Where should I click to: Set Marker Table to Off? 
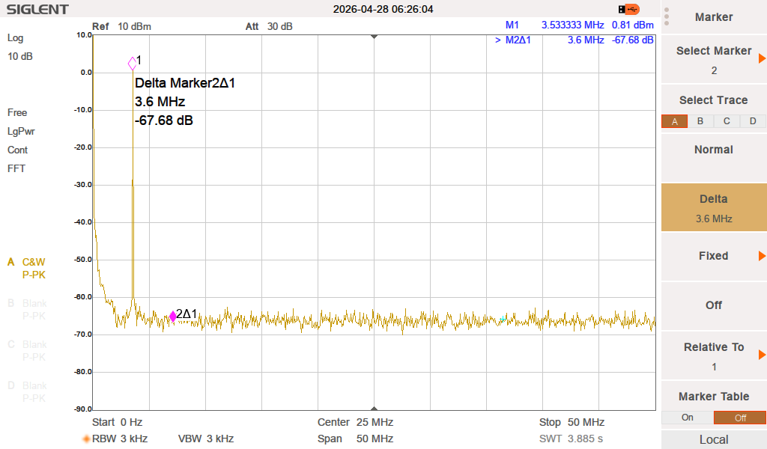(x=739, y=418)
